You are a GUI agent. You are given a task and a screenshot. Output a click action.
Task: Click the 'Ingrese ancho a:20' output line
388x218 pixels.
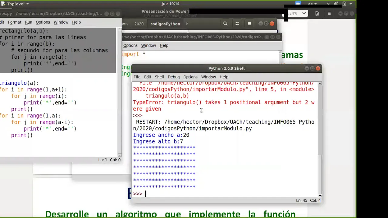pos(161,135)
